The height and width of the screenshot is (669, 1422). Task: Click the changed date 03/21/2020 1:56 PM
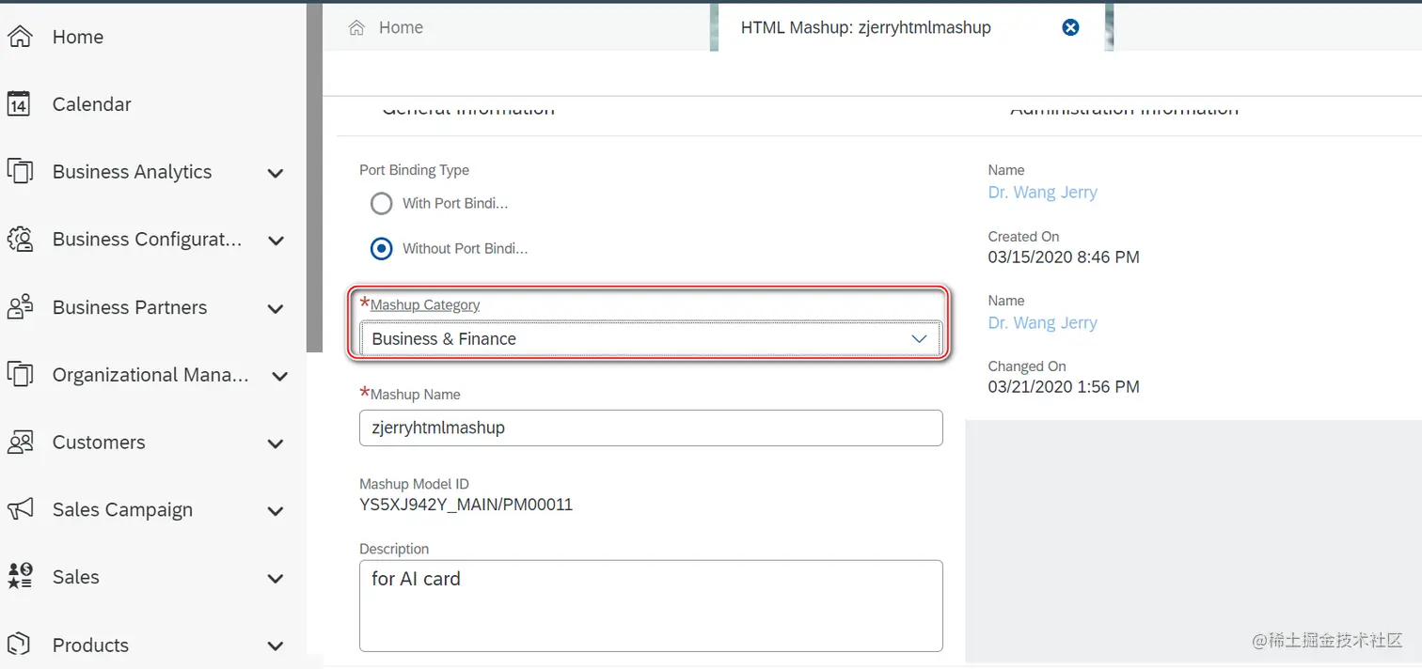point(1064,387)
